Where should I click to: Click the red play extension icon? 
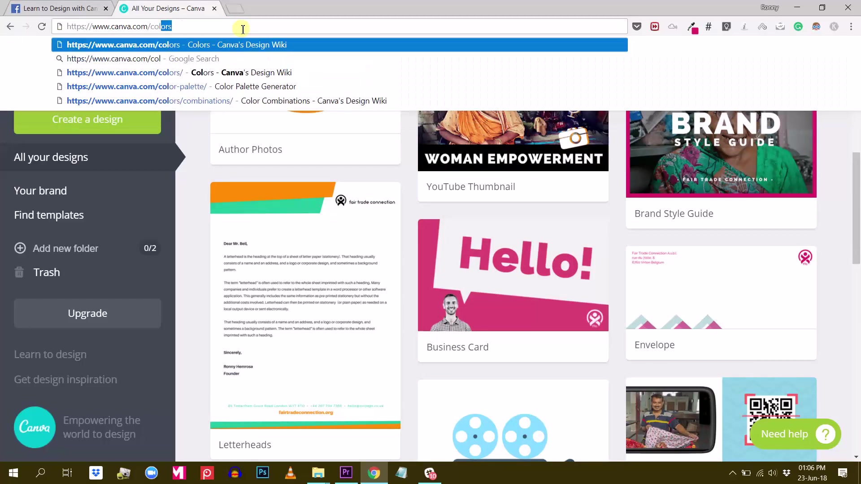(655, 26)
